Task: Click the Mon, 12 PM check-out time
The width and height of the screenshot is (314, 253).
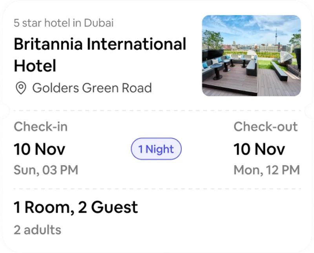Action: pyautogui.click(x=267, y=170)
